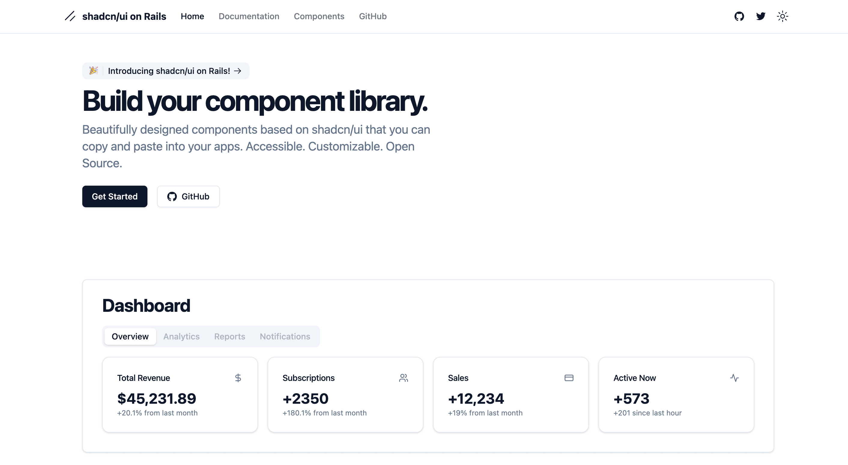Go to Home in the navbar
The image size is (848, 465).
[x=192, y=16]
